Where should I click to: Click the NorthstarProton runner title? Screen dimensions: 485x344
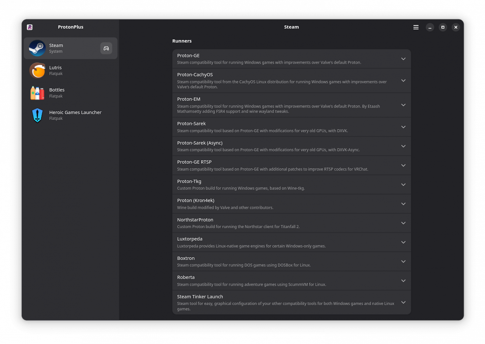pyautogui.click(x=195, y=220)
